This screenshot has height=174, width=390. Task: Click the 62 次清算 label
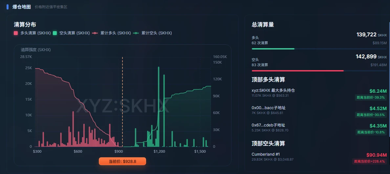pos(260,43)
